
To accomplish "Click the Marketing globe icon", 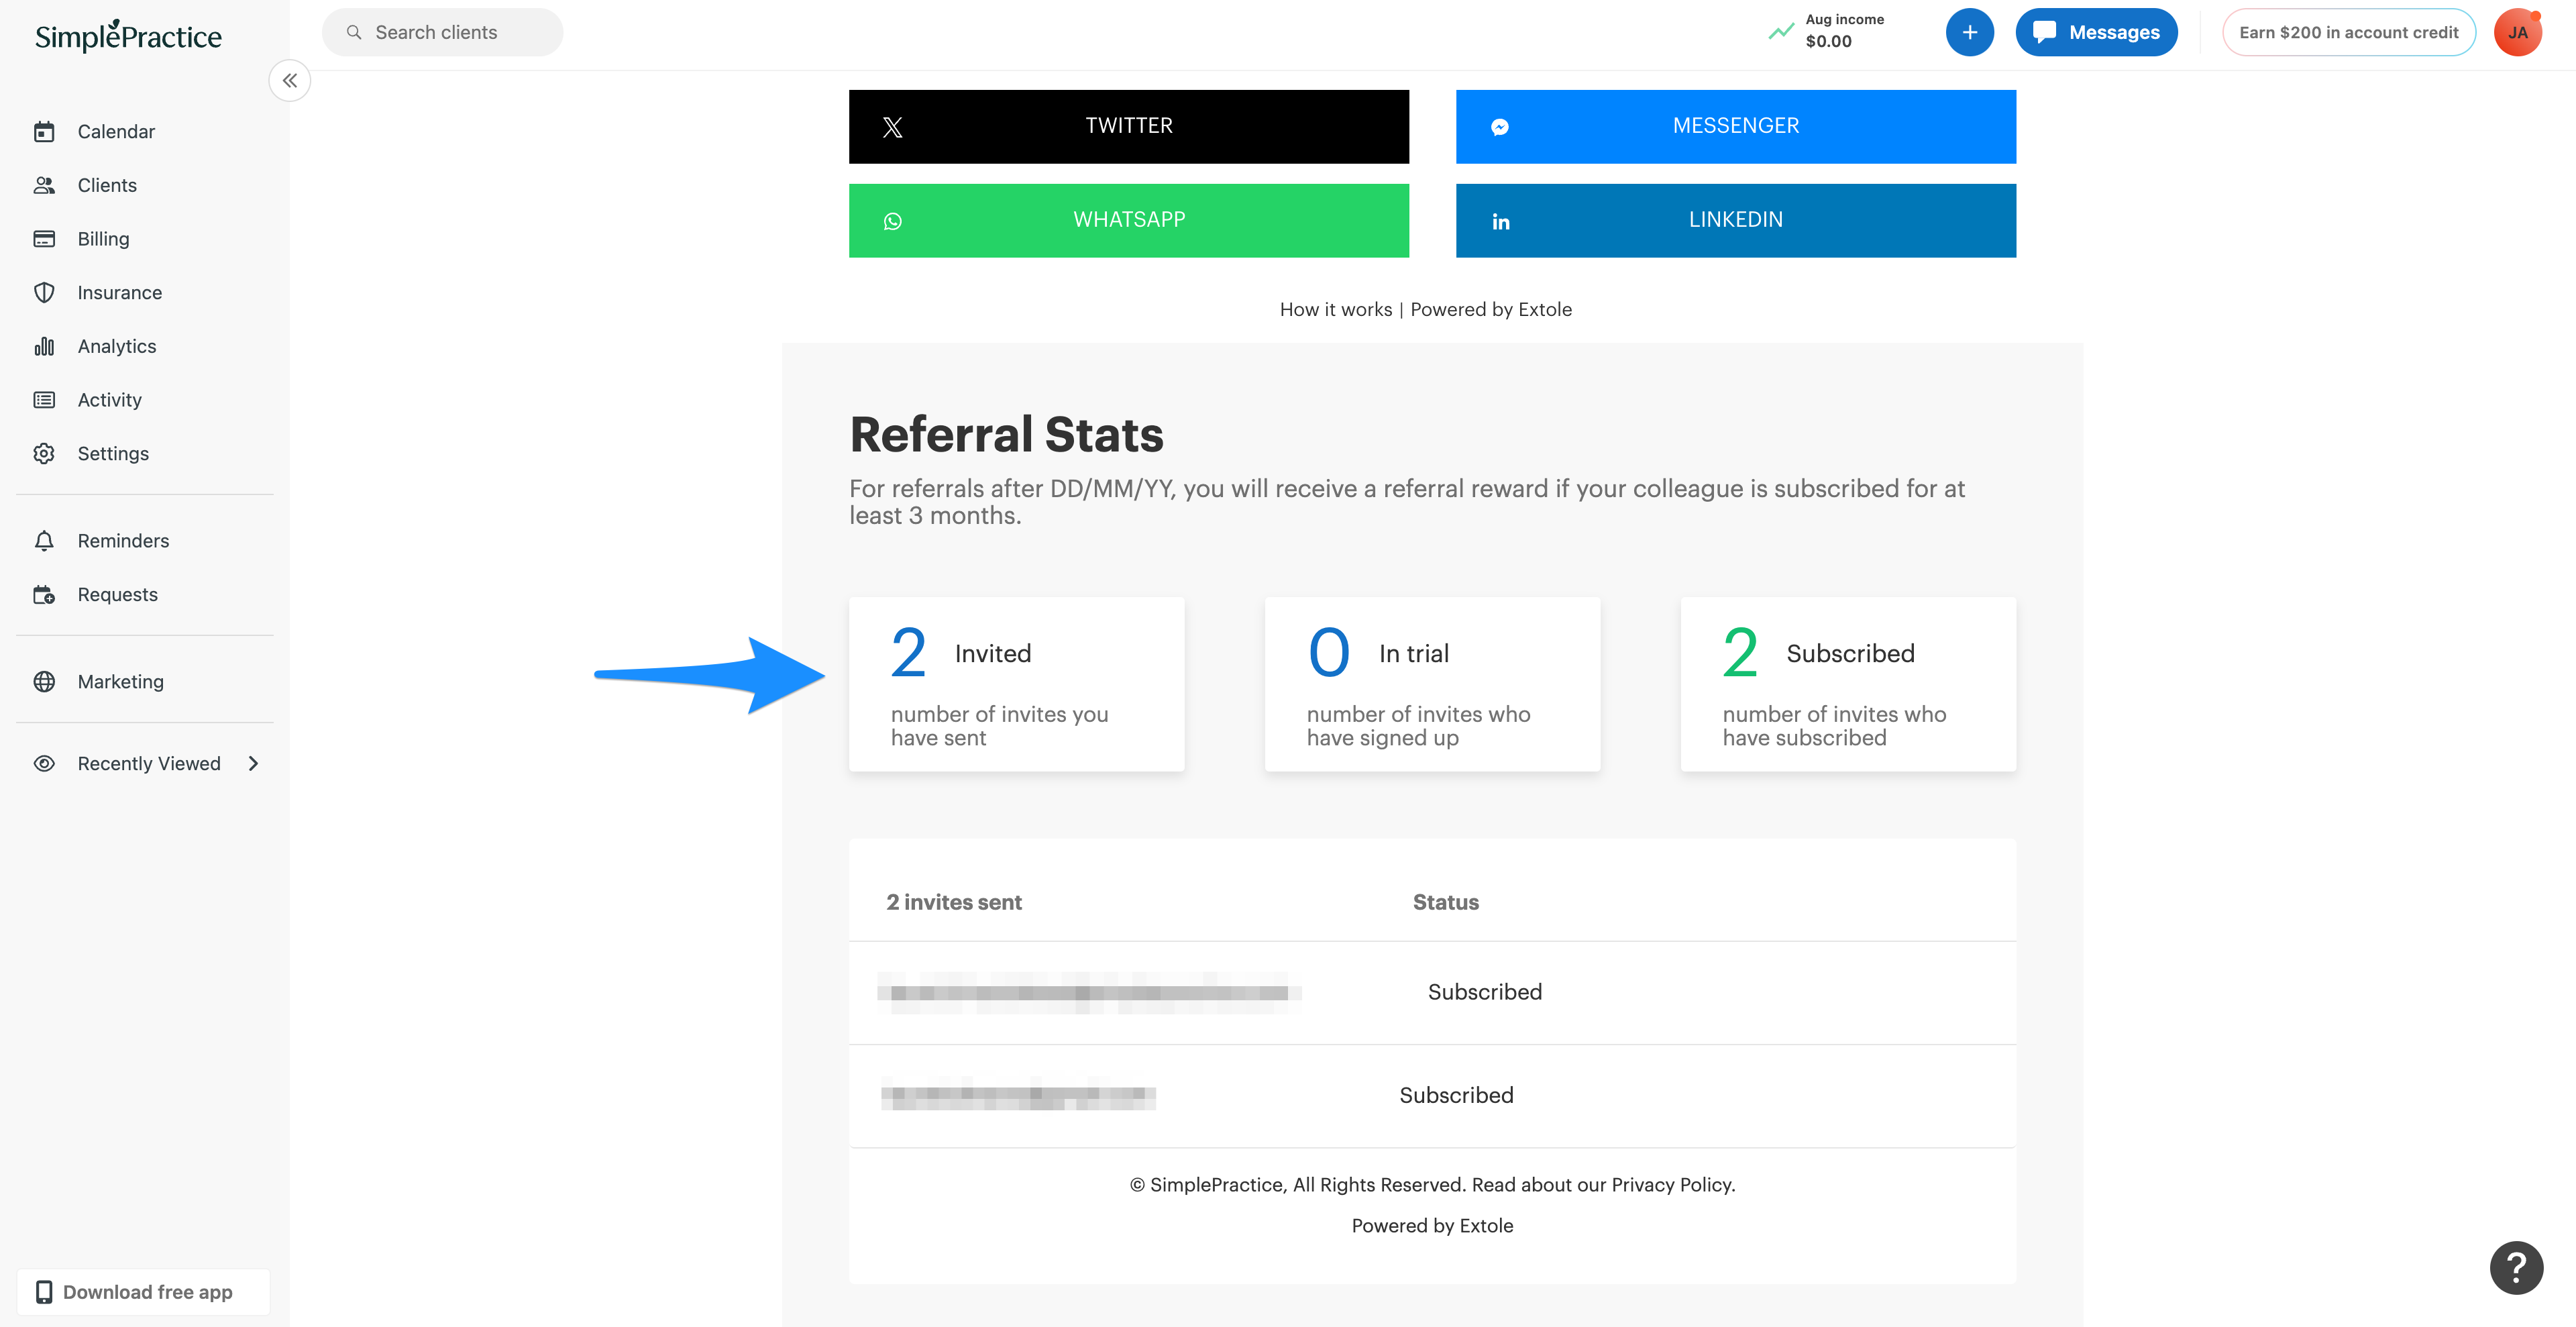I will (x=44, y=682).
